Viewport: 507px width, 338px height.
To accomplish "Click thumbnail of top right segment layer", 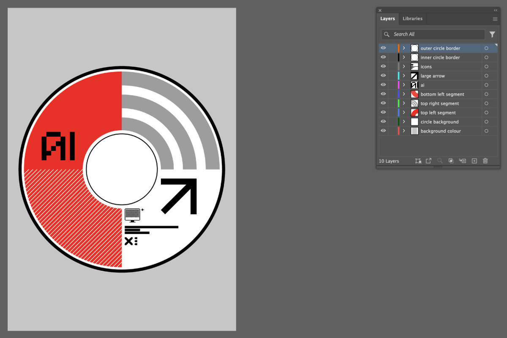I will tap(414, 104).
